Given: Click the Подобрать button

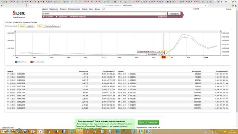Looking at the screenshot, I should [174, 14].
